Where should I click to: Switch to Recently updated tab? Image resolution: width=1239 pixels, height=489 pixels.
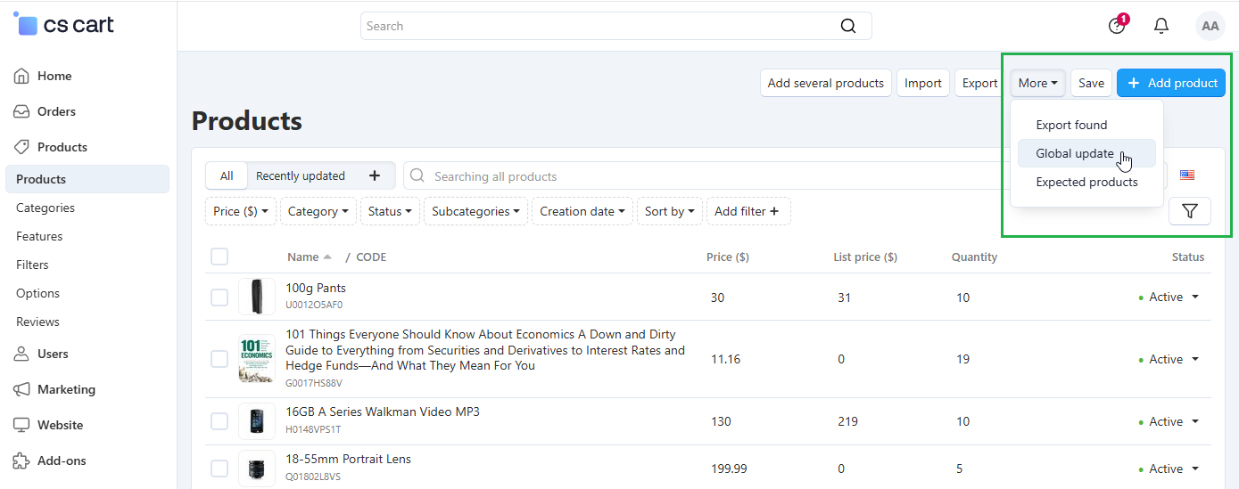[x=301, y=175]
